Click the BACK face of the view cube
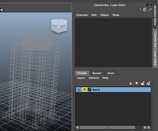 63,26
